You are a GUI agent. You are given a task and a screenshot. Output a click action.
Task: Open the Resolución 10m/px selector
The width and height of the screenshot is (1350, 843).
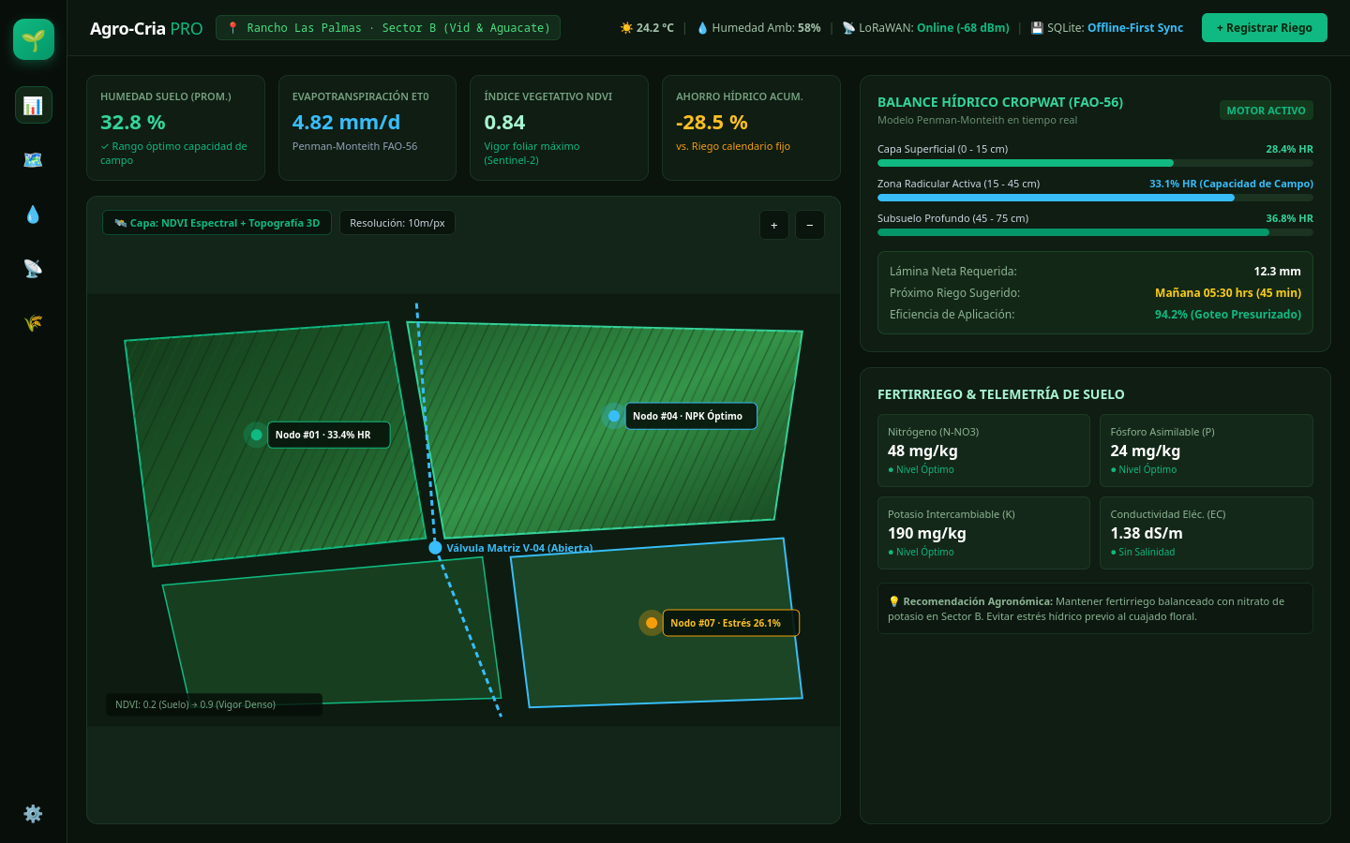397,223
